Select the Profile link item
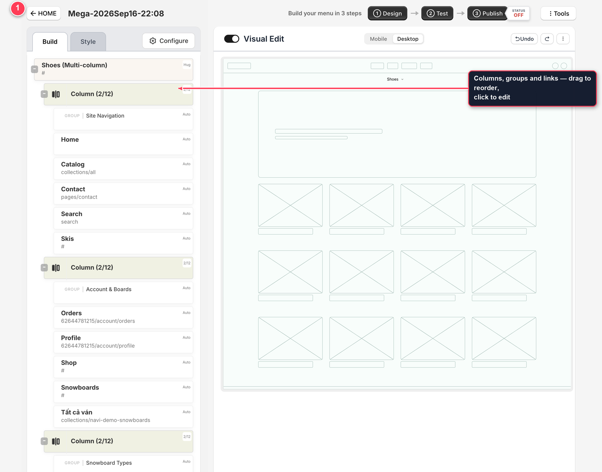Viewport: 602px width, 472px height. pyautogui.click(x=123, y=342)
